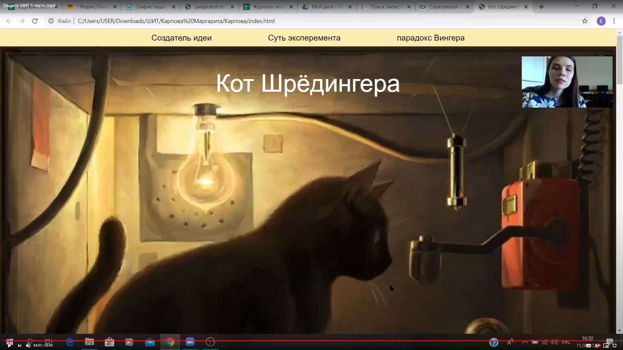Image resolution: width=623 pixels, height=350 pixels.
Task: Bookmark this page with the star icon
Action: (585, 21)
